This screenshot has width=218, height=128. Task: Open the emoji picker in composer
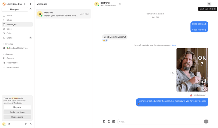click(x=109, y=121)
